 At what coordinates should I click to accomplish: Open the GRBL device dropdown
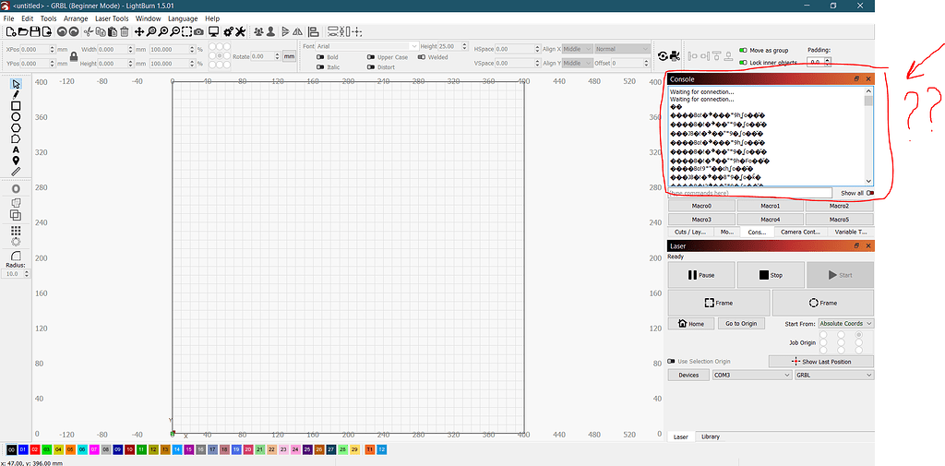[833, 375]
